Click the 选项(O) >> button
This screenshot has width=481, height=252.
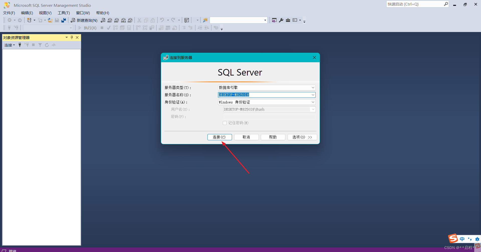(x=302, y=137)
